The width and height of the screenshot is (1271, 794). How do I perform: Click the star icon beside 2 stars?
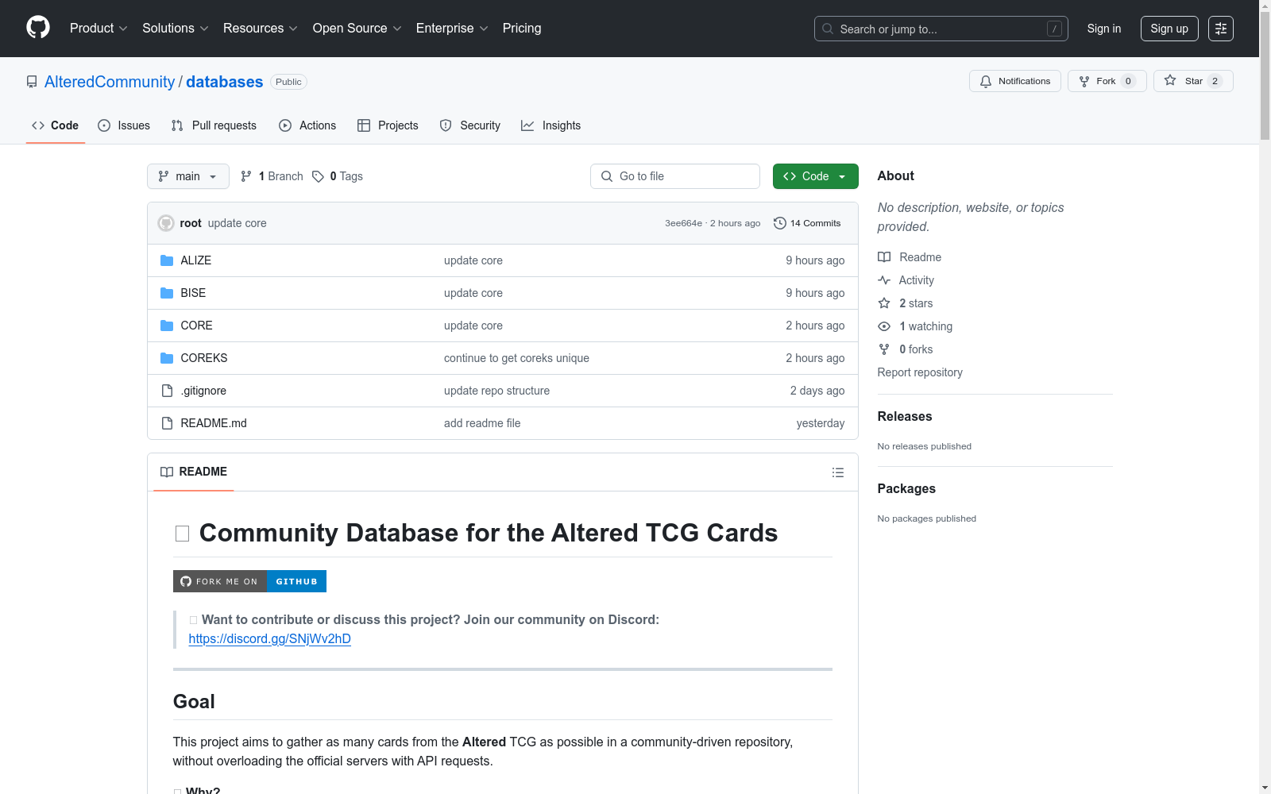[x=884, y=303]
